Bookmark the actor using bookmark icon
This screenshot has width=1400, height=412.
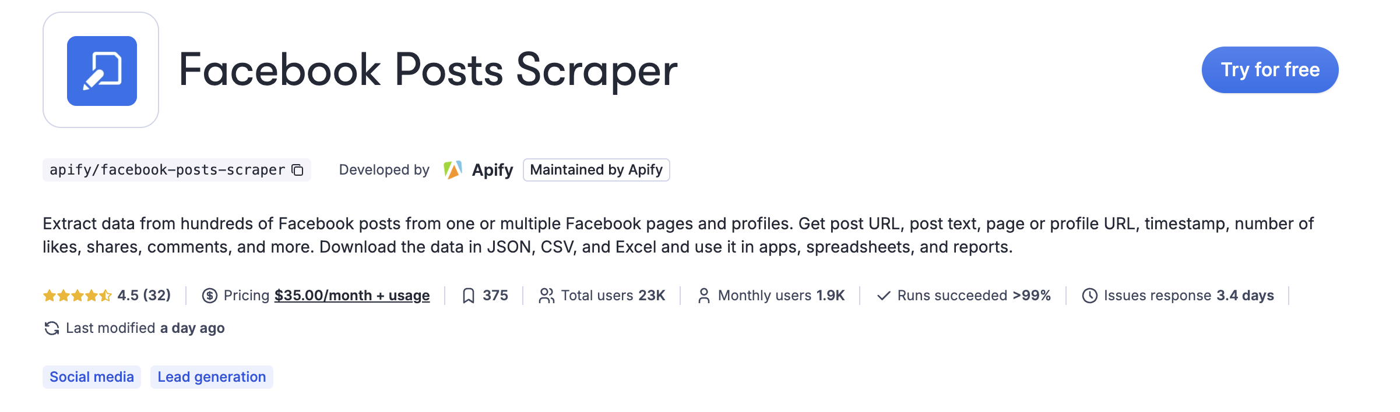pyautogui.click(x=468, y=296)
